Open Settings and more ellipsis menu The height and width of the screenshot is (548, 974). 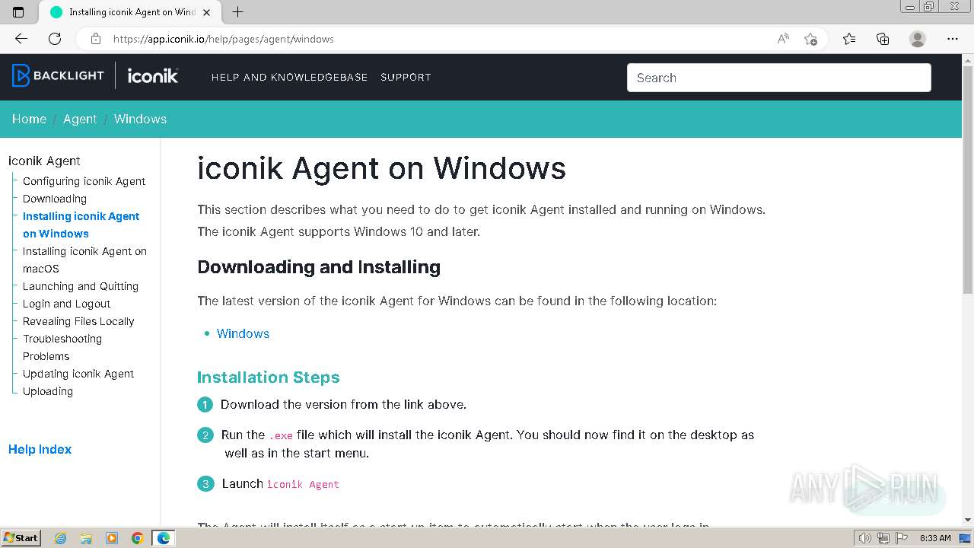(953, 39)
